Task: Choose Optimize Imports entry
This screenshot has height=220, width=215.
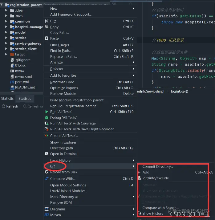Action: (90, 88)
